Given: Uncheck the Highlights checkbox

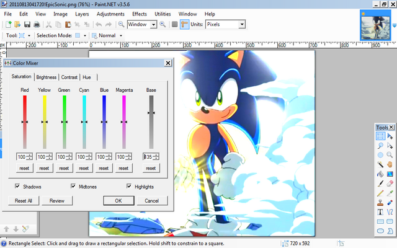Looking at the screenshot, I should [x=129, y=186].
